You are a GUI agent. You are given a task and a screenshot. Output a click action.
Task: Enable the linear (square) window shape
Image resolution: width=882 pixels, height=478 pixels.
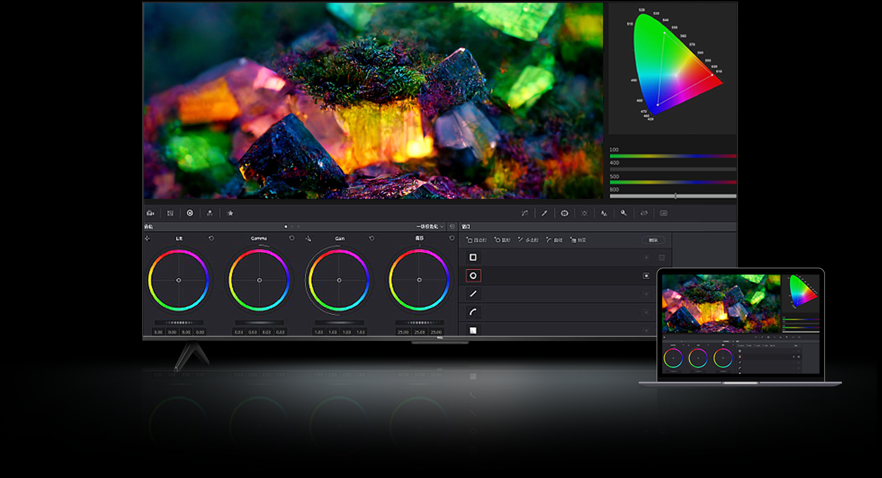(x=473, y=257)
